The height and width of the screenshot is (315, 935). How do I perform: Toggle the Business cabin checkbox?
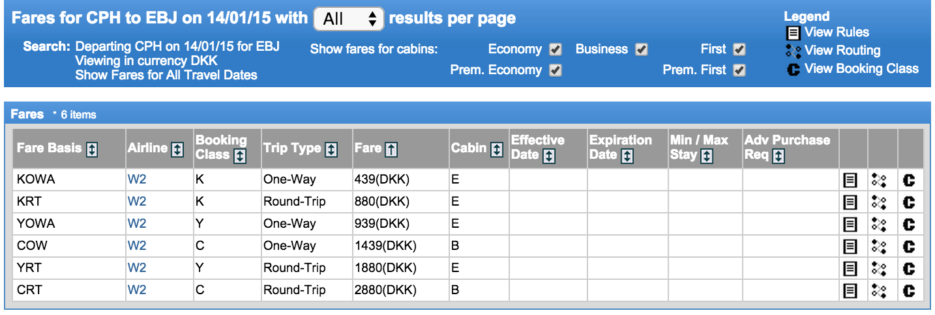click(x=642, y=49)
